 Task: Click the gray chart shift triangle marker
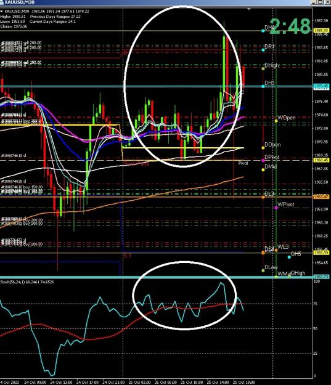[249, 9]
